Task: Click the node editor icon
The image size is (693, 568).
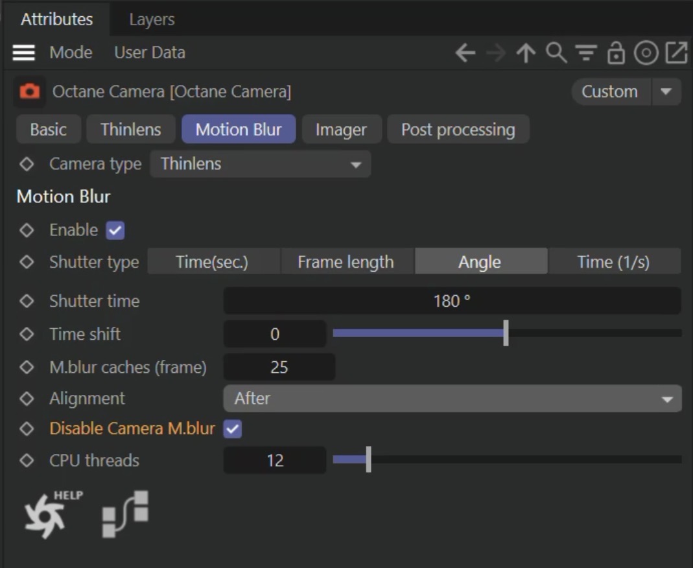Action: [125, 514]
